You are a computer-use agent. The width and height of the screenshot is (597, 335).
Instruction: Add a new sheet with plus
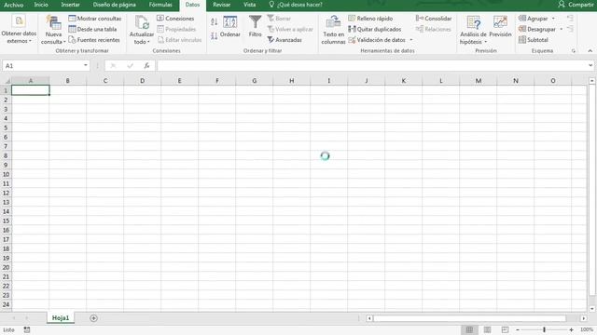93,318
